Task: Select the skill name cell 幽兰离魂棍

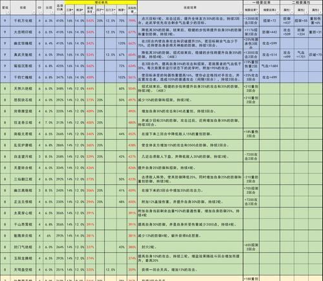Action: (23, 190)
